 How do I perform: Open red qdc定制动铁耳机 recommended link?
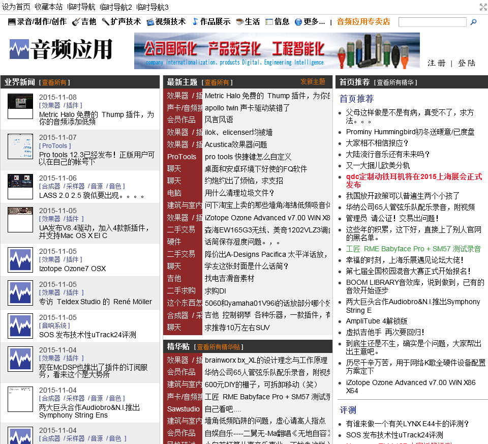click(414, 181)
